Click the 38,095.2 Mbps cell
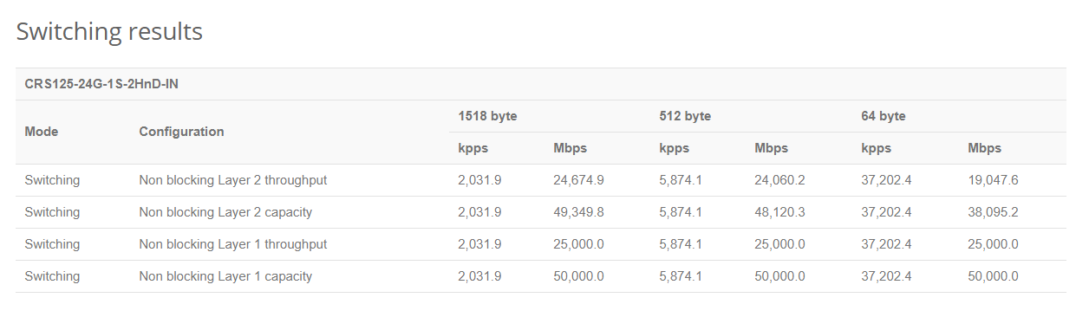This screenshot has width=1089, height=317. click(x=993, y=212)
